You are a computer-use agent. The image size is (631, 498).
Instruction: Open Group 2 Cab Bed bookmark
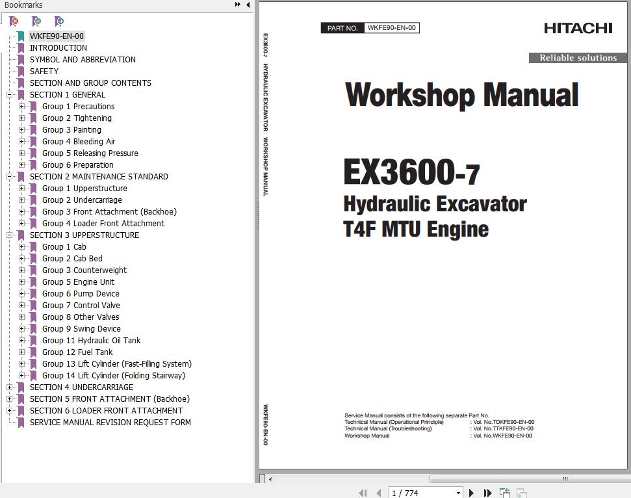pyautogui.click(x=72, y=259)
